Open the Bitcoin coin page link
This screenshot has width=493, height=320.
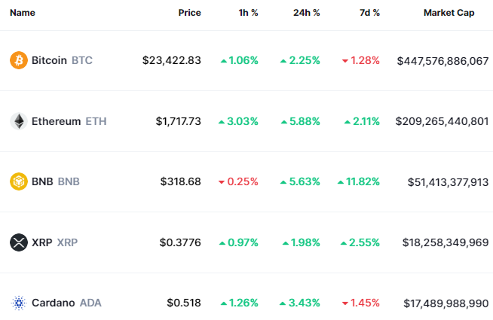click(49, 60)
